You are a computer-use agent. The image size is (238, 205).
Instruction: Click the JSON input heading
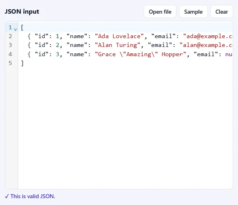22,12
